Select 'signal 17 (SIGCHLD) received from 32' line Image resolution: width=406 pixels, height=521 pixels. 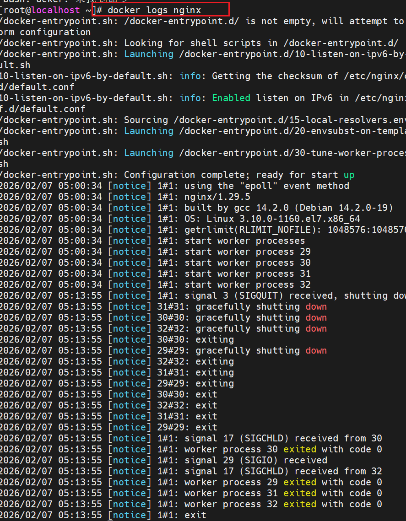191,471
